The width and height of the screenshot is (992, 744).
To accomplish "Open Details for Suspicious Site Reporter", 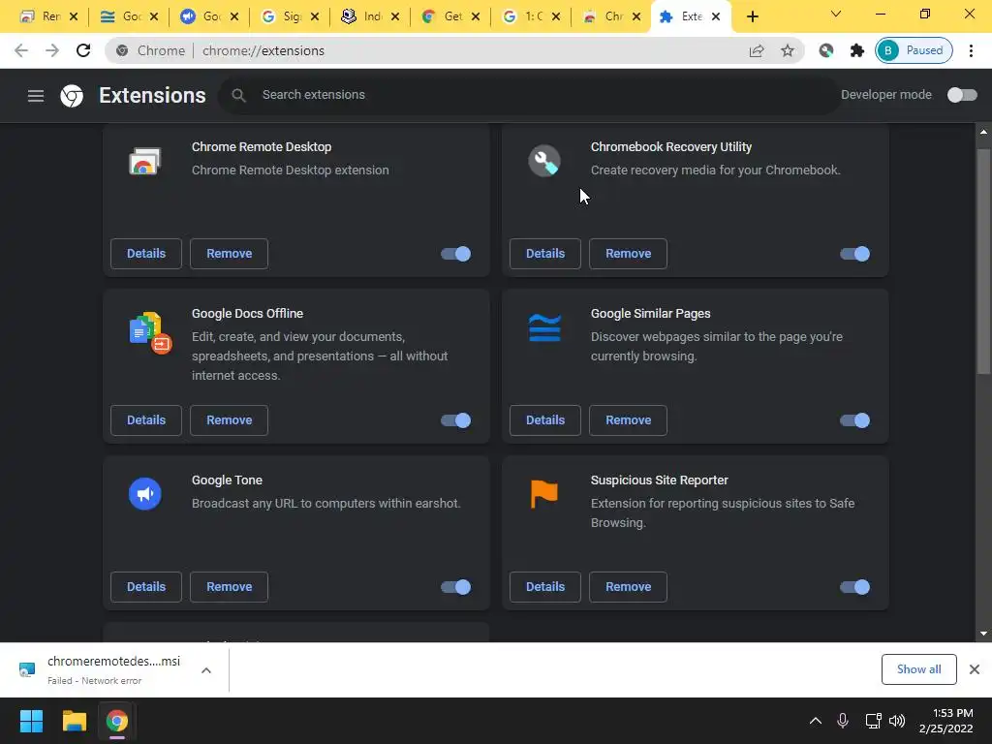I will tap(545, 587).
